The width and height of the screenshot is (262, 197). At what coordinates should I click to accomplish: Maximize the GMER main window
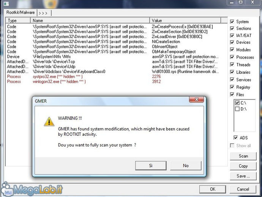click(x=241, y=2)
